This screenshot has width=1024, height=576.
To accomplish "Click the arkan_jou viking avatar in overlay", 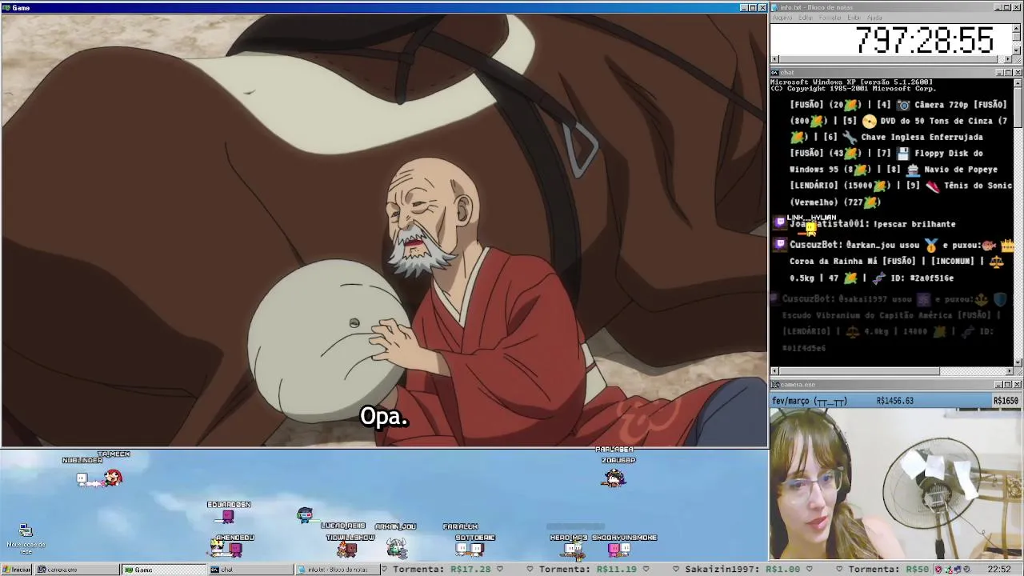I will 398,546.
